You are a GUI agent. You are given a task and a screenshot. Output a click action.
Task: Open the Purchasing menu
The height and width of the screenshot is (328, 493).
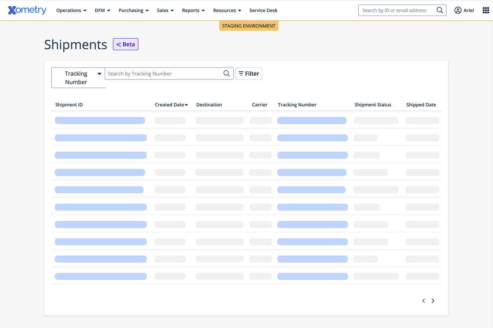[x=133, y=10]
